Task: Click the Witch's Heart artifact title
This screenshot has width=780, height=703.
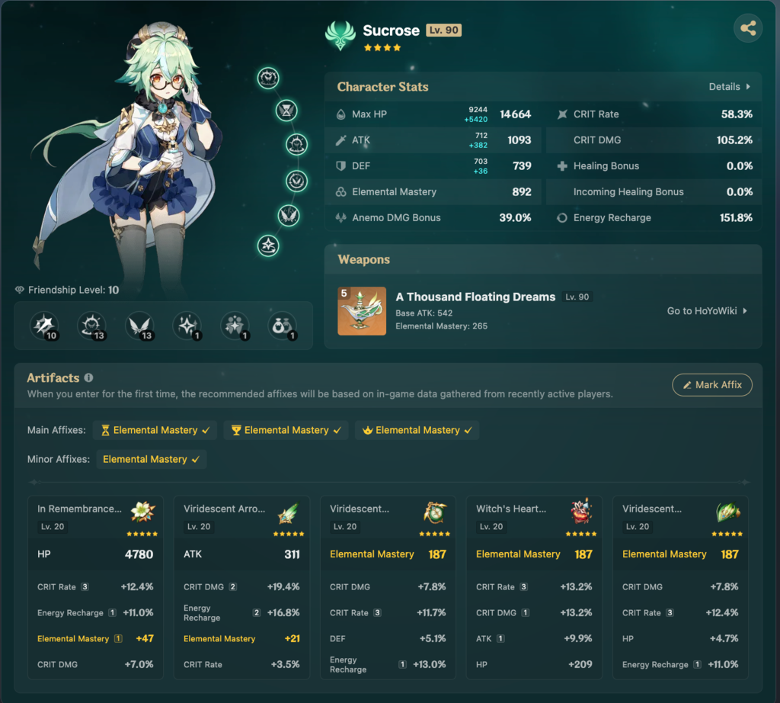Action: tap(511, 509)
